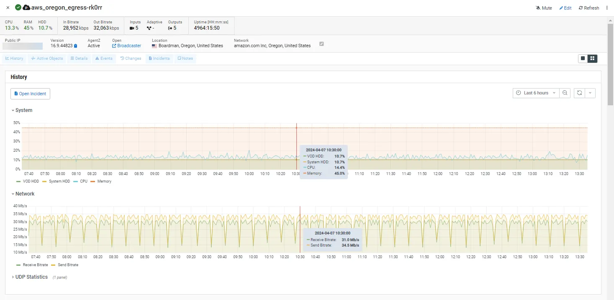Copy version number with clipboard icon
This screenshot has height=300, width=614.
click(76, 46)
